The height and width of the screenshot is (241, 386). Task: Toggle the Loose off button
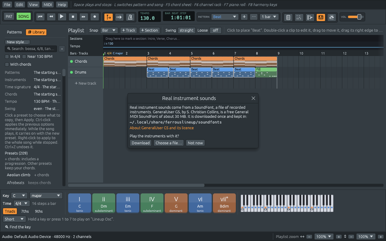pyautogui.click(x=215, y=30)
